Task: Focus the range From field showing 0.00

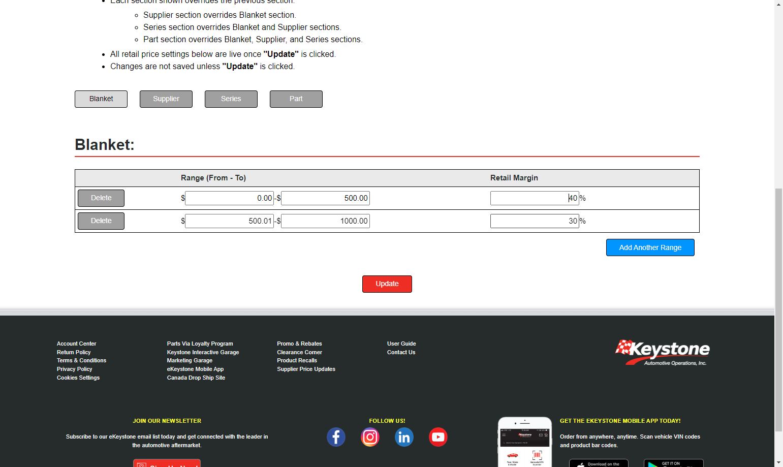Action: tap(230, 198)
